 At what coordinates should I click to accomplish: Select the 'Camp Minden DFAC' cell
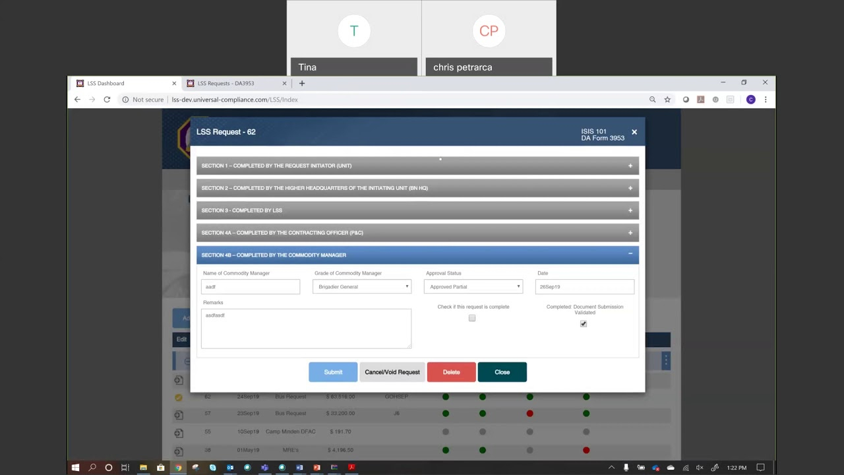[291, 431]
